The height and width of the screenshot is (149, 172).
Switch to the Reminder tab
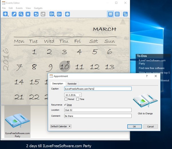[72, 84]
